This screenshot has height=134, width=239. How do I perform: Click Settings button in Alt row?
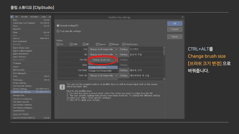(123, 54)
